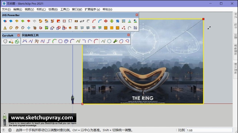Click the blue X cross icon in JHS PowerBar
238x133 pixels.
pos(118,21)
